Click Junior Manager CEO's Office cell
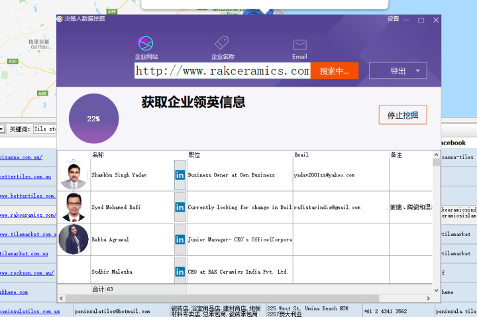477x317 pixels. (240, 239)
